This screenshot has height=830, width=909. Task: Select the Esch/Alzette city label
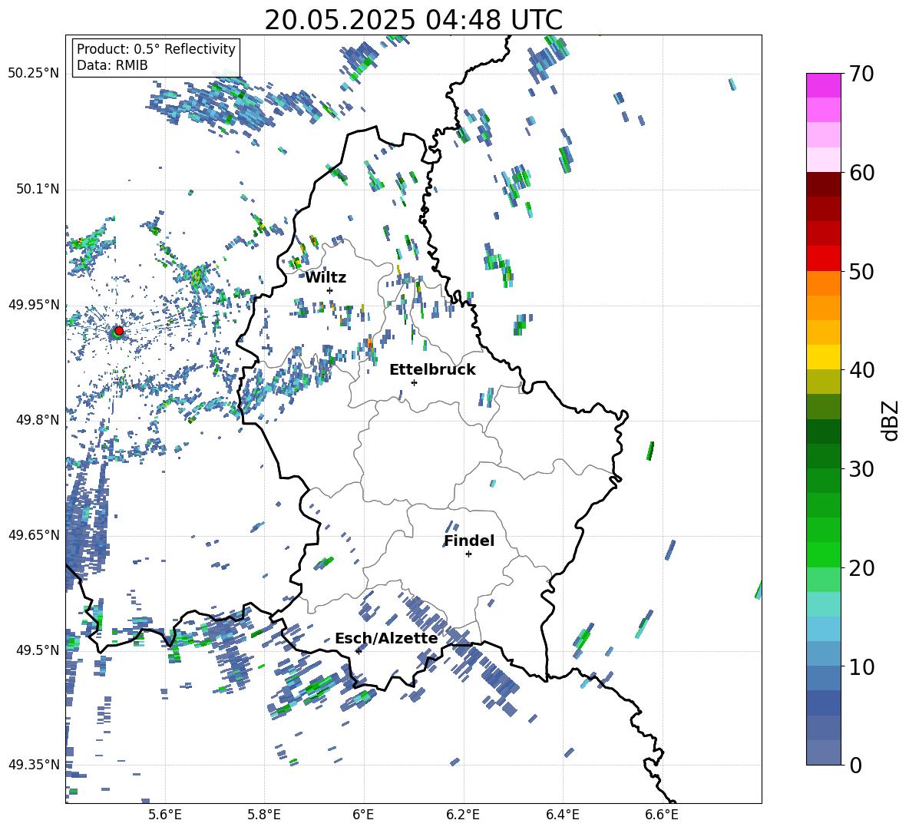point(386,639)
